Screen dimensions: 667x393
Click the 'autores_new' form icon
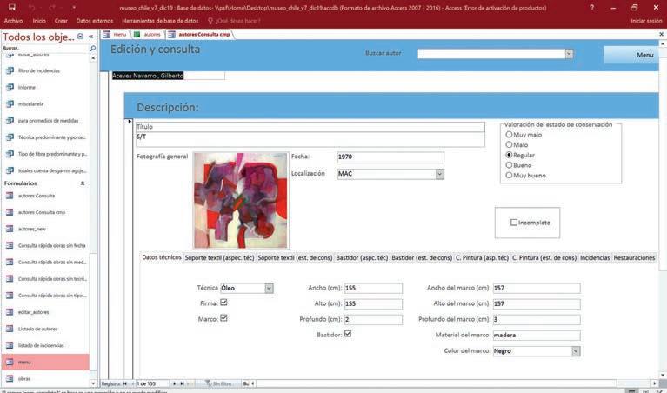[x=10, y=229]
